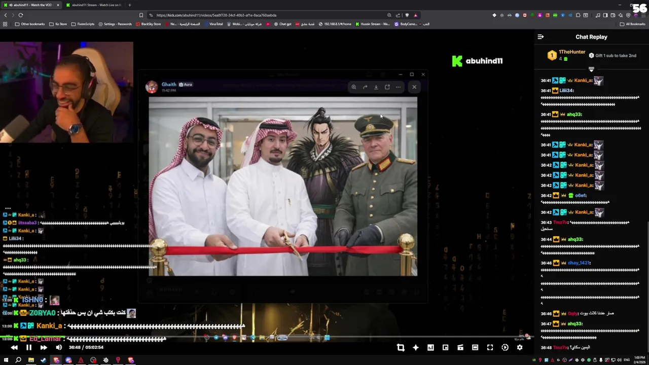Image resolution: width=649 pixels, height=365 pixels.
Task: Click the Ghaith username in image viewer
Action: [169, 84]
